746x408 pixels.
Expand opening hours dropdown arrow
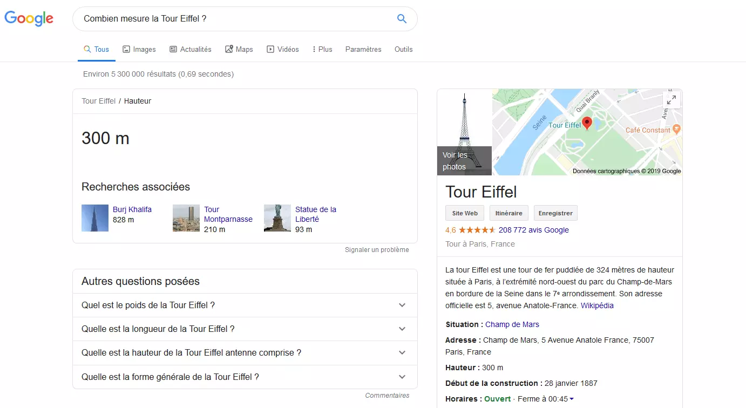(572, 399)
